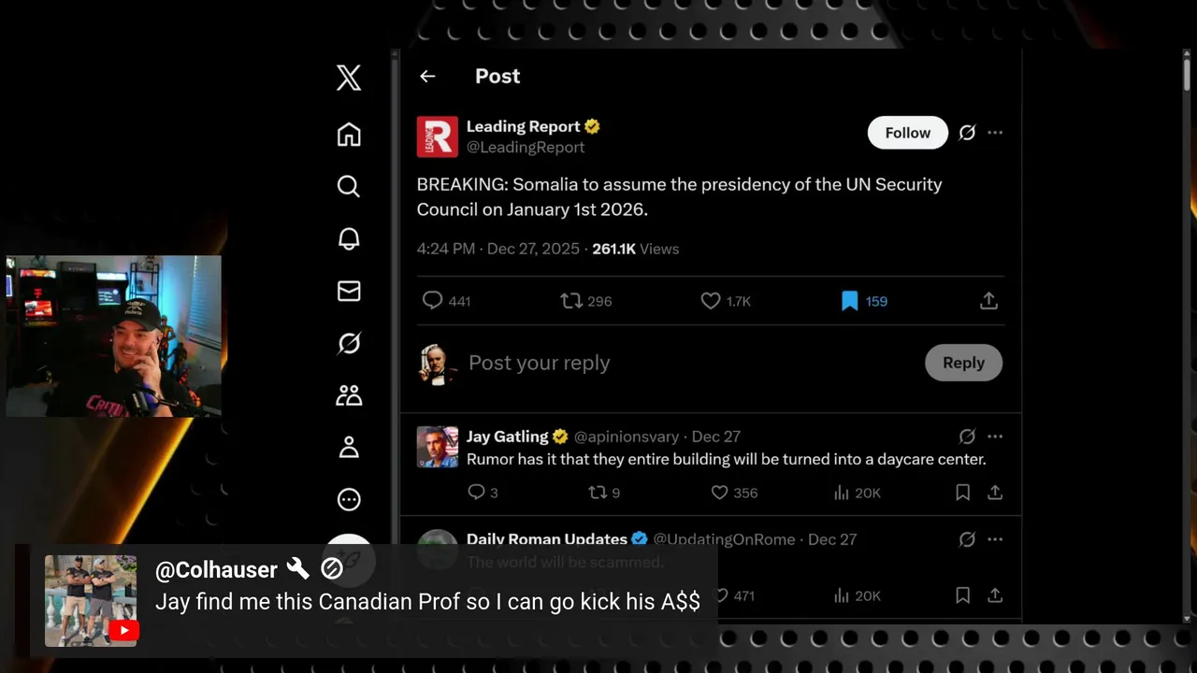Click the X logo icon
The height and width of the screenshot is (673, 1197).
(x=349, y=78)
